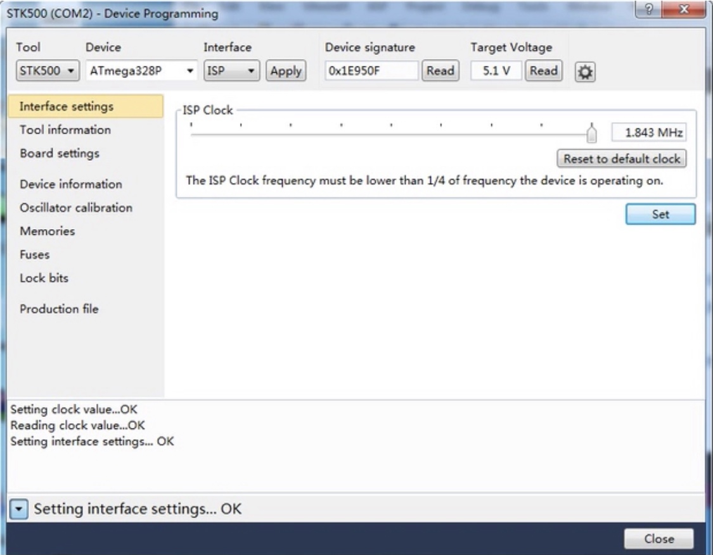
Task: Open the Fuses page
Action: click(35, 255)
